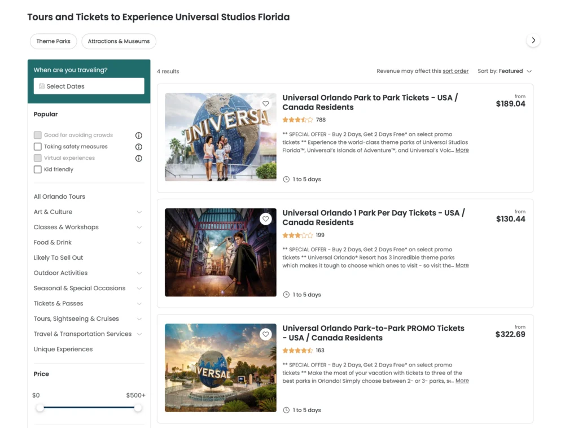Open Universal Orlando Park-to-Park PROMO Tickets
Viewport: 578px width, 428px height.
pos(374,333)
